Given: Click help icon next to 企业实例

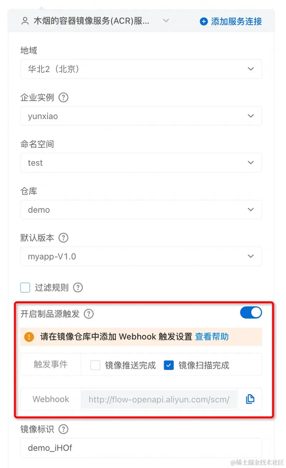Looking at the screenshot, I should (63, 97).
